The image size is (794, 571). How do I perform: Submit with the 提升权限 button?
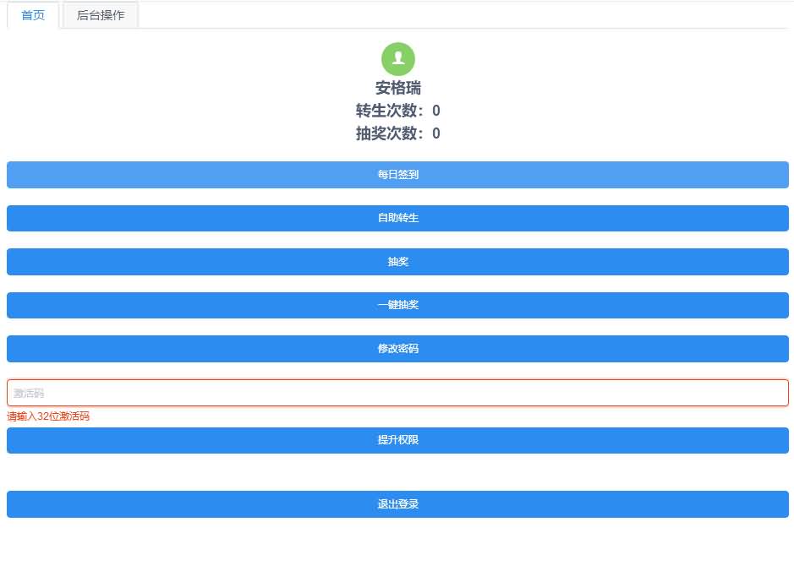pos(397,440)
